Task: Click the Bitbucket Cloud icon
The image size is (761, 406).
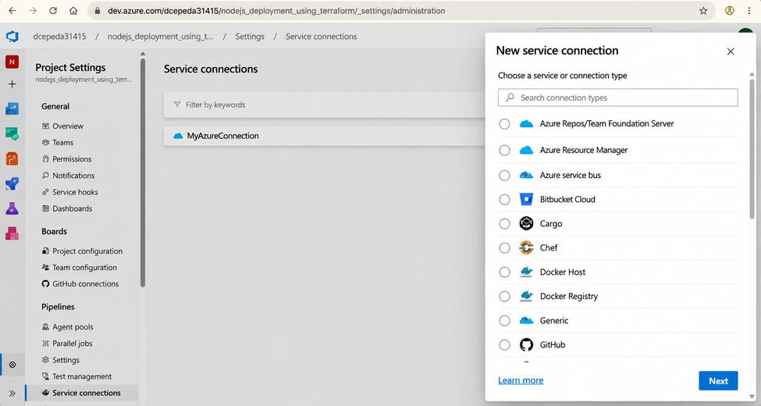Action: point(526,199)
